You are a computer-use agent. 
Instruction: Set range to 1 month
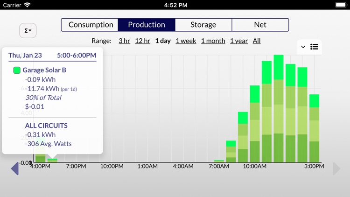pos(213,41)
